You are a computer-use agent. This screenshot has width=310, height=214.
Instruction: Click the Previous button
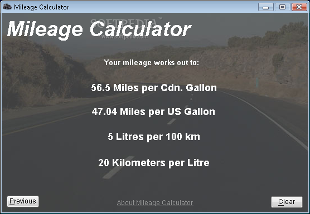point(23,201)
